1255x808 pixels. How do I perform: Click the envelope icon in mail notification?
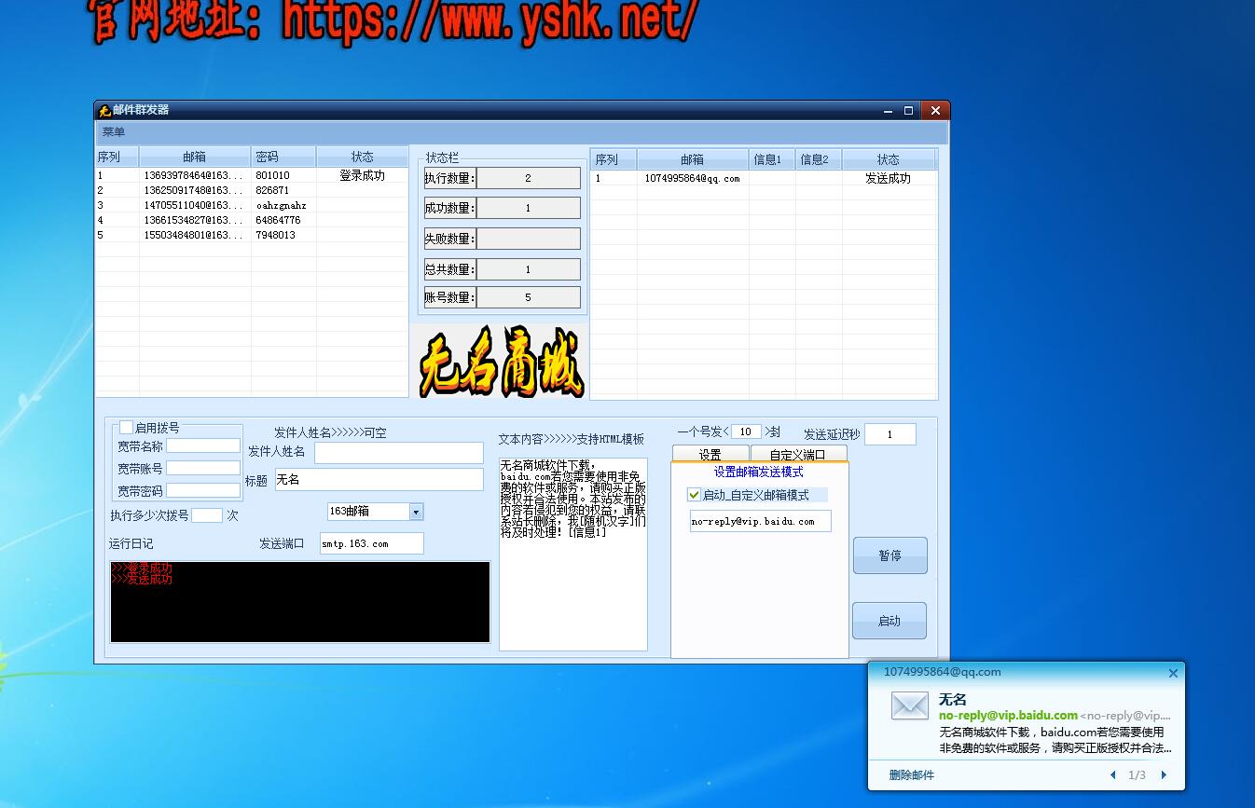[x=909, y=705]
